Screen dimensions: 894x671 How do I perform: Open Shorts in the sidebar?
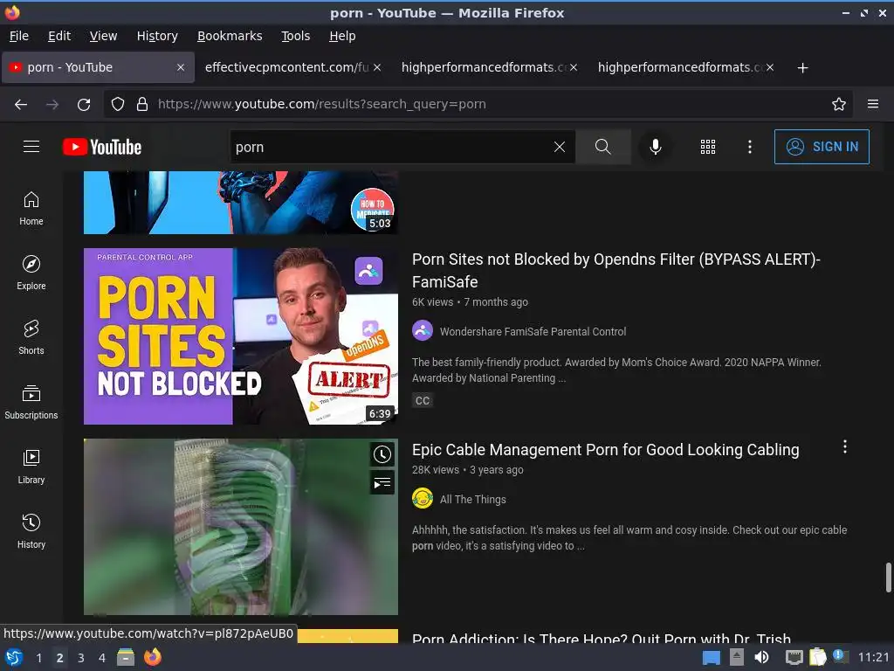point(31,337)
